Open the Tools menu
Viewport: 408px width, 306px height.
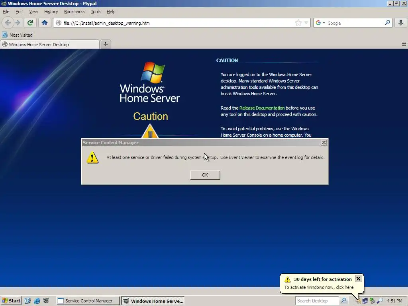96,12
